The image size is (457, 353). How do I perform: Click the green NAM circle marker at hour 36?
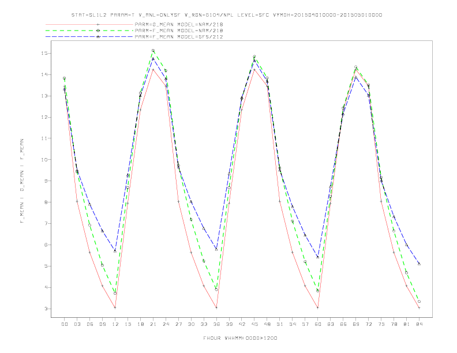(216, 290)
